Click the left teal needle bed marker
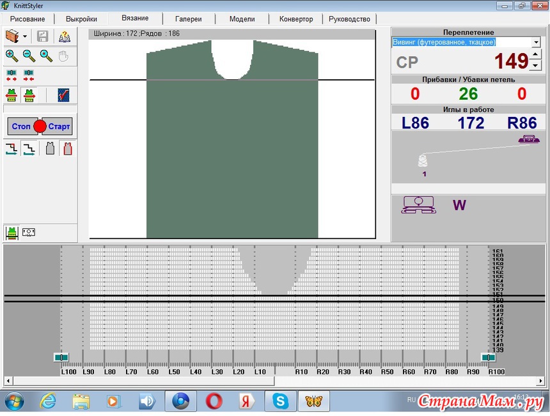Viewport: 550px width, 416px height. tap(61, 357)
